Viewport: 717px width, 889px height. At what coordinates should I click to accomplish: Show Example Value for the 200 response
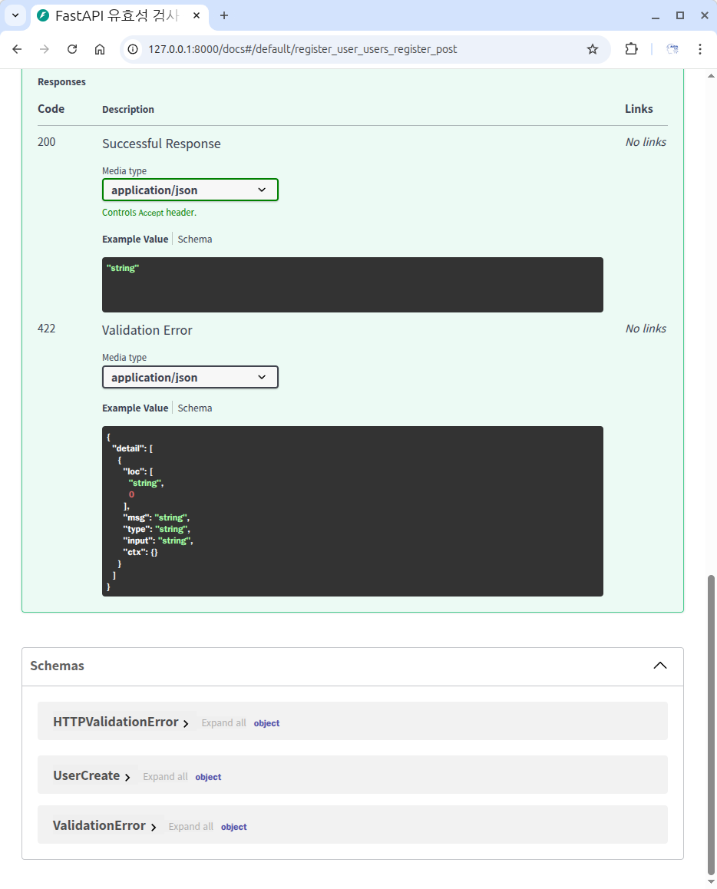click(135, 240)
